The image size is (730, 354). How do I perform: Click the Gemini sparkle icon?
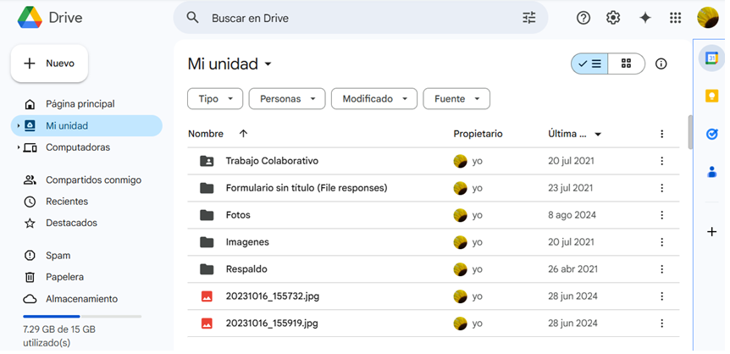[x=644, y=18]
